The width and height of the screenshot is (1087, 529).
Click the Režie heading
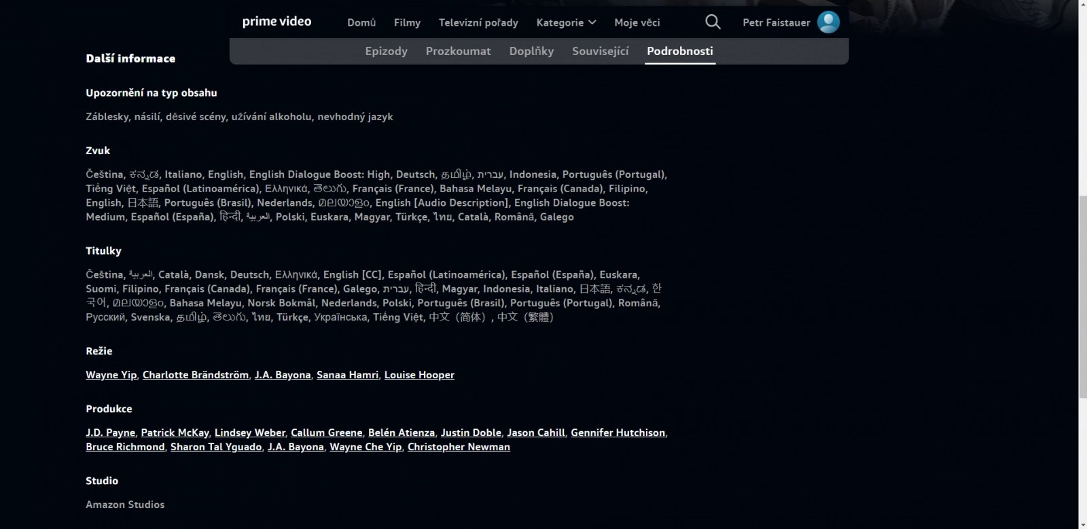coord(99,351)
